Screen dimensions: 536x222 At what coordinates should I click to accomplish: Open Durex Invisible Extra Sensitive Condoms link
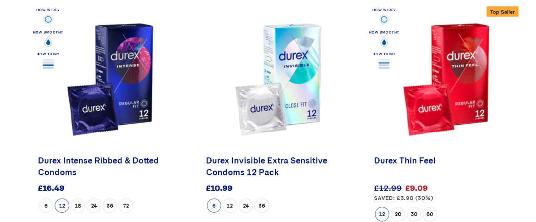(266, 166)
